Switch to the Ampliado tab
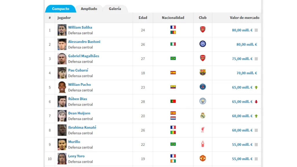The height and width of the screenshot is (167, 297). [89, 9]
